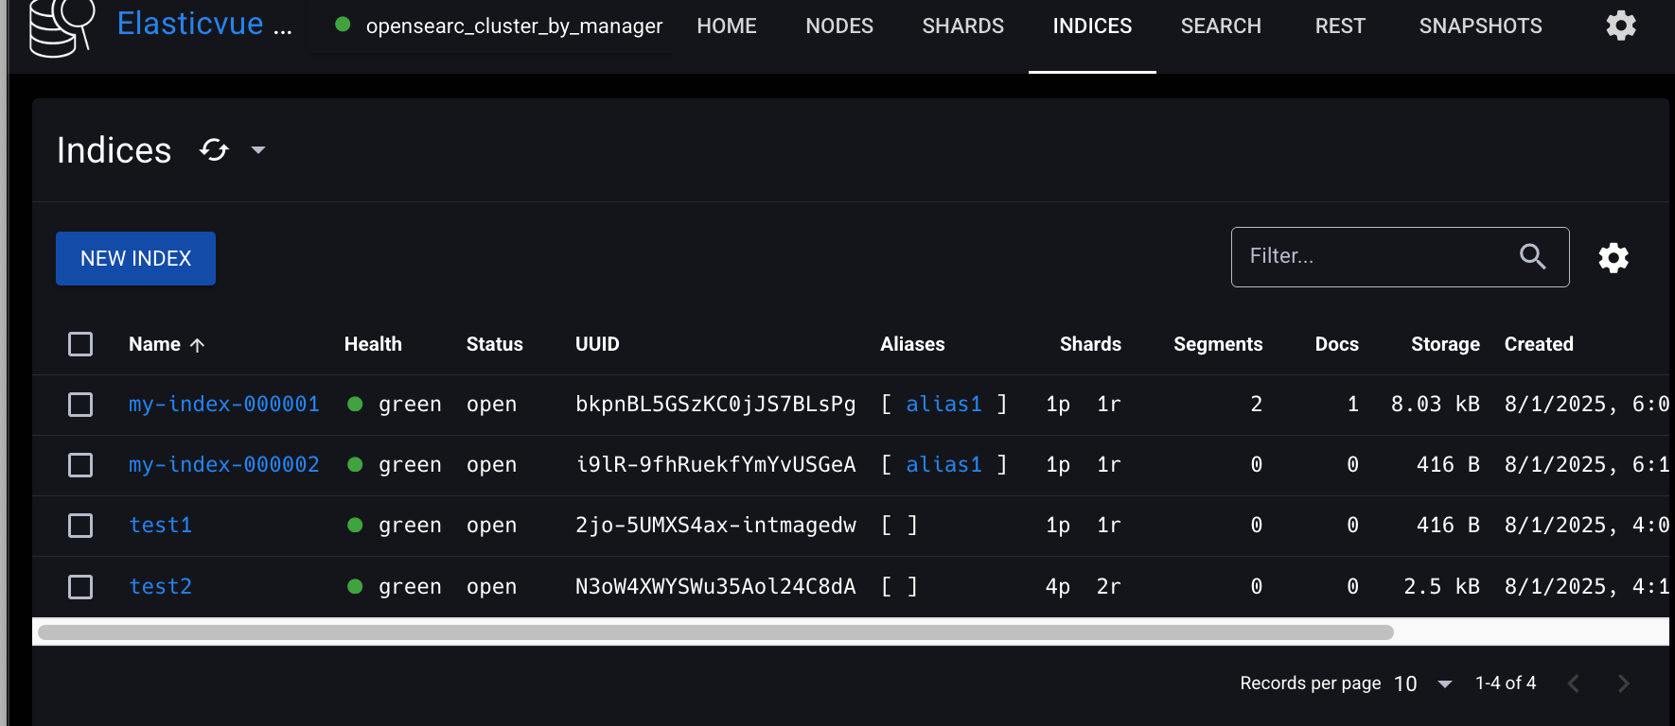Reload indices with the refresh icon
1675x726 pixels.
tap(215, 150)
